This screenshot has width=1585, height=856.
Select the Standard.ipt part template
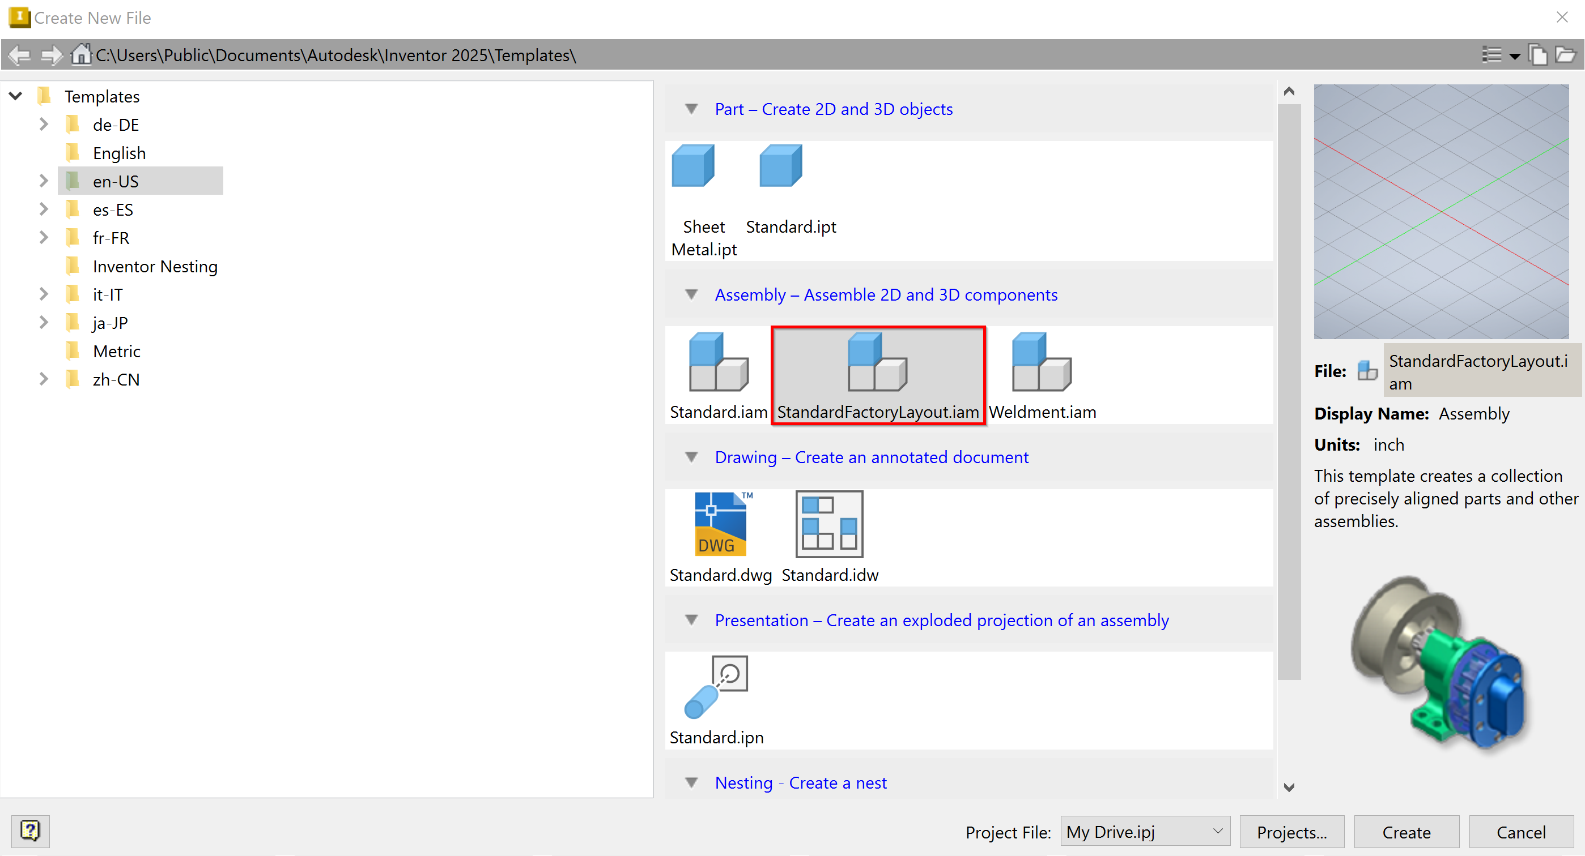[781, 166]
